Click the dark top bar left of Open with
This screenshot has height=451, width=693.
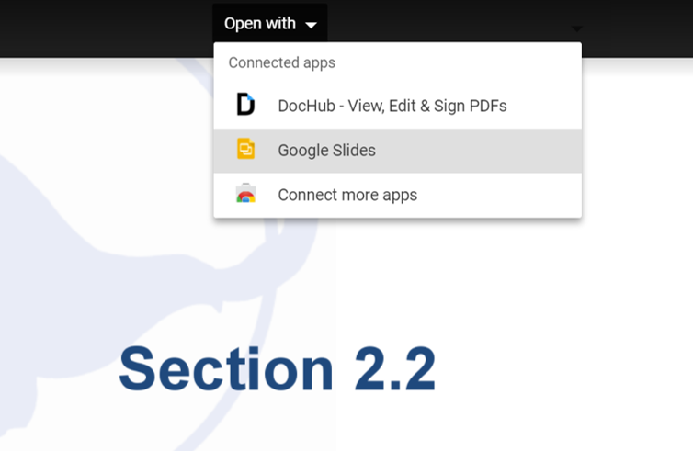pos(101,26)
